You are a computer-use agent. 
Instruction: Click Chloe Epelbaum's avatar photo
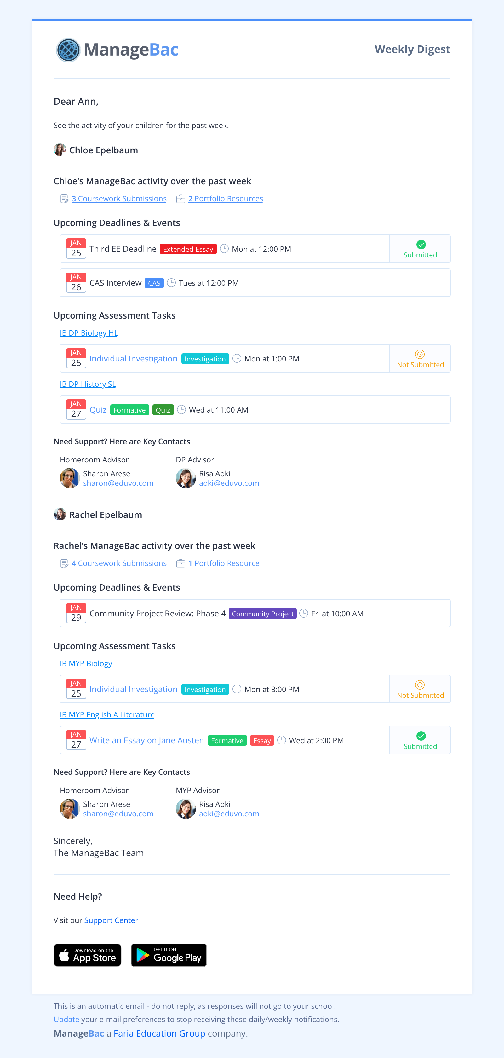pyautogui.click(x=60, y=150)
